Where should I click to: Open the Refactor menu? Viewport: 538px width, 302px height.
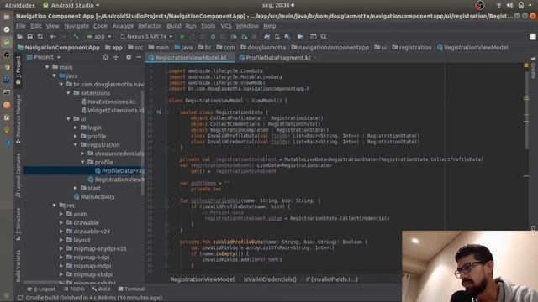(x=150, y=26)
